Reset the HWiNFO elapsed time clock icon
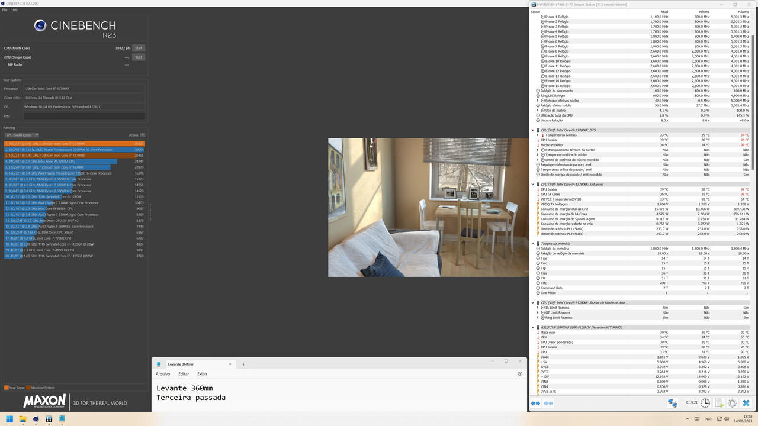Screen dimensions: 758x426 point(705,403)
